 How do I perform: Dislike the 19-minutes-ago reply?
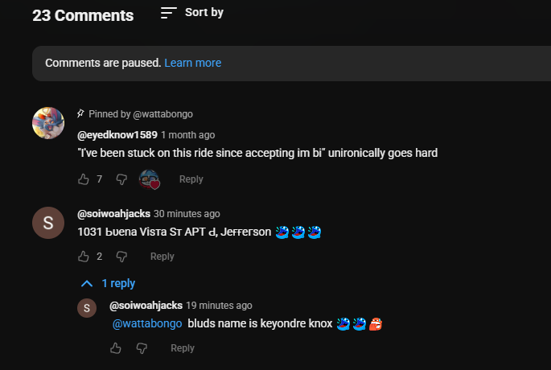pos(142,348)
